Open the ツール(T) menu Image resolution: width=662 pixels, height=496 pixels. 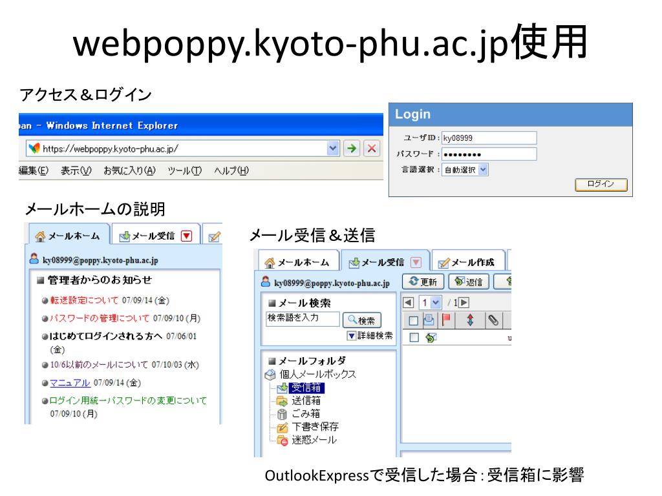point(184,170)
